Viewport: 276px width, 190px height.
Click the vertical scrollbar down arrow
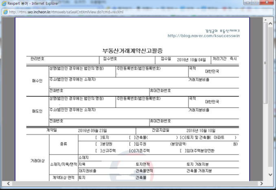point(270,175)
